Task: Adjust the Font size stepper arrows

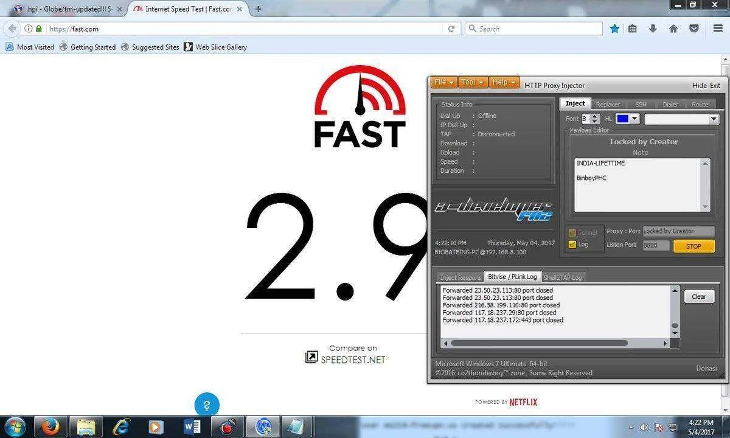Action: pos(596,119)
